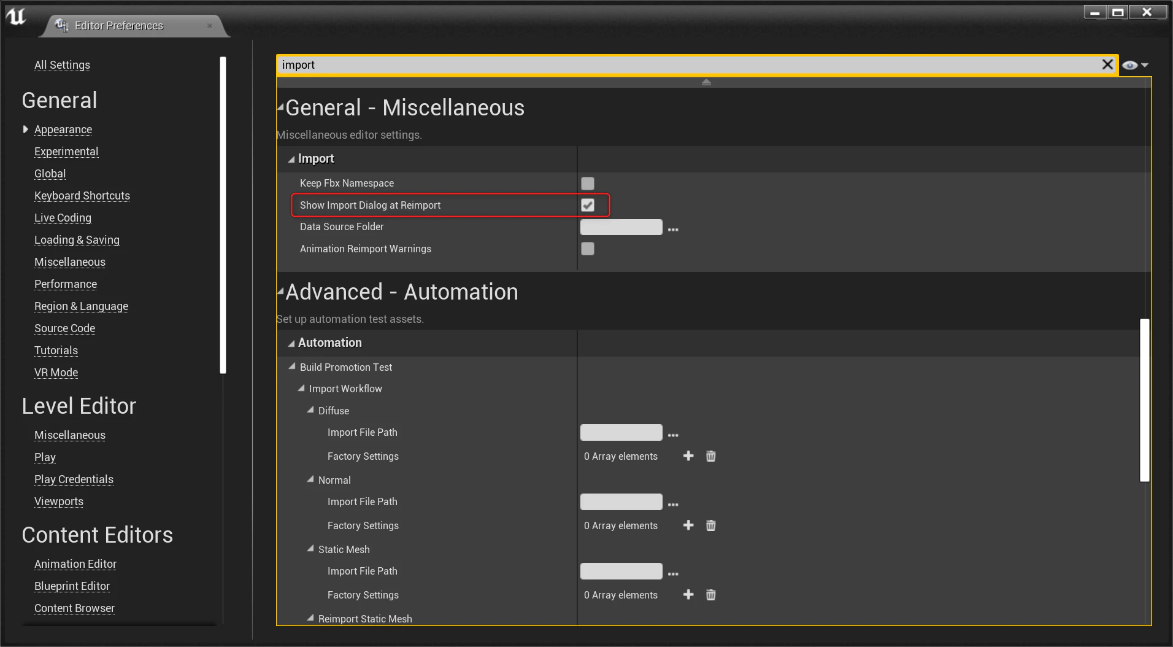Browse Static Mesh Import File Path ellipsis

click(x=673, y=573)
